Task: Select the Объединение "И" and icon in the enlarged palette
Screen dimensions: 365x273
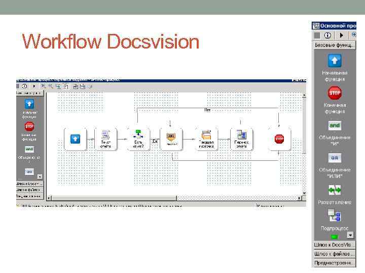Action: 335,125
